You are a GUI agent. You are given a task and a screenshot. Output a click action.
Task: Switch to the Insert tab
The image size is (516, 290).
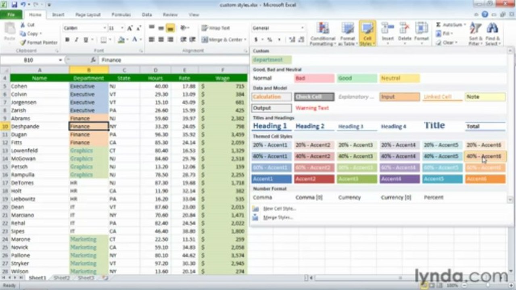tap(58, 14)
